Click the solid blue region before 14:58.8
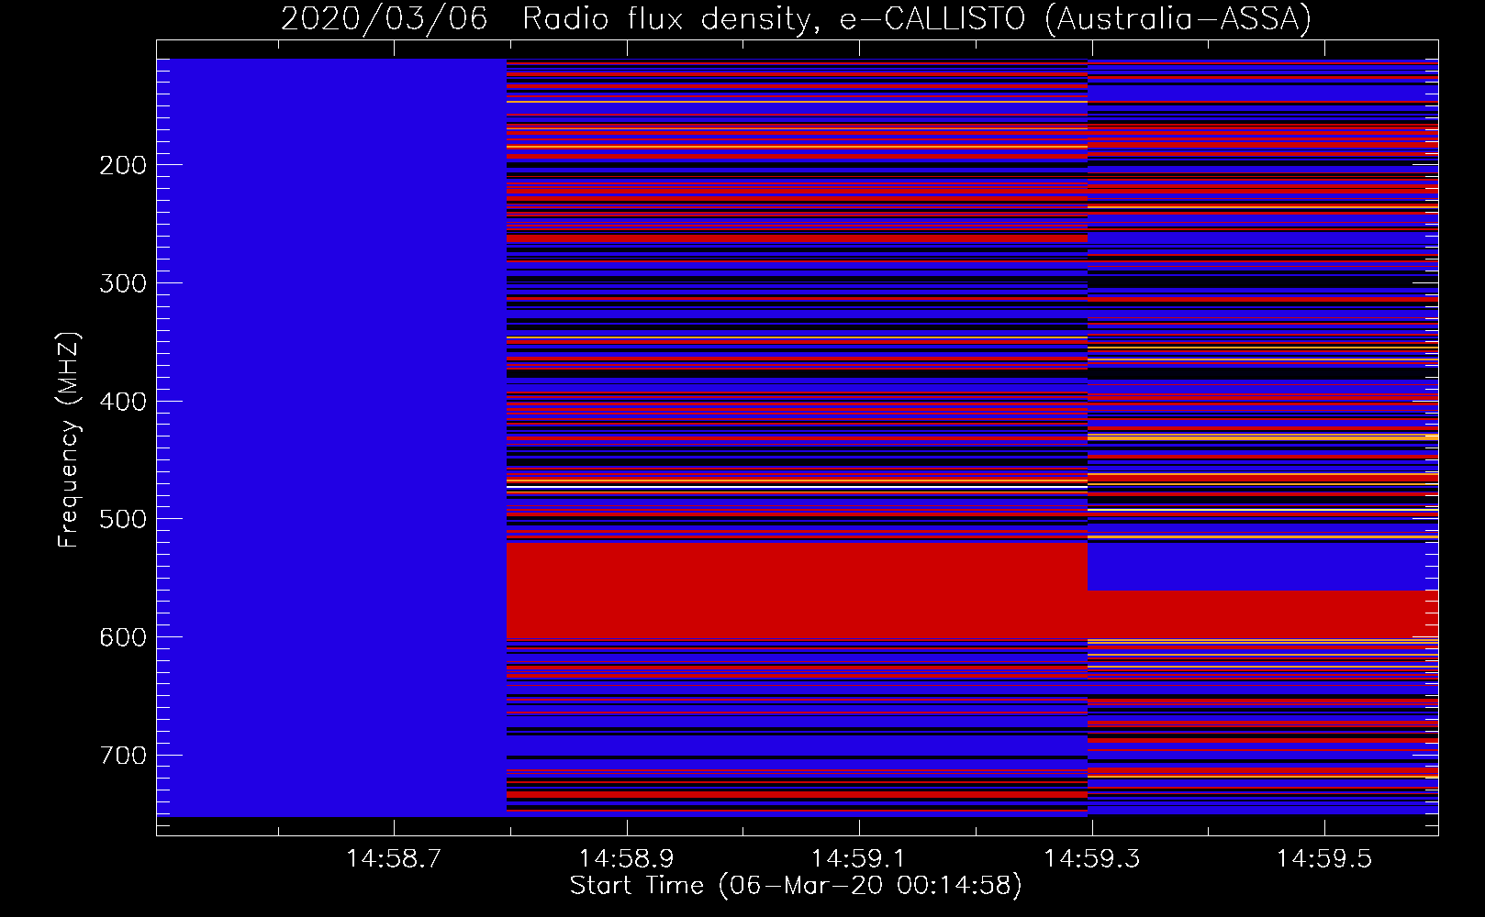Image resolution: width=1485 pixels, height=917 pixels. tap(331, 437)
